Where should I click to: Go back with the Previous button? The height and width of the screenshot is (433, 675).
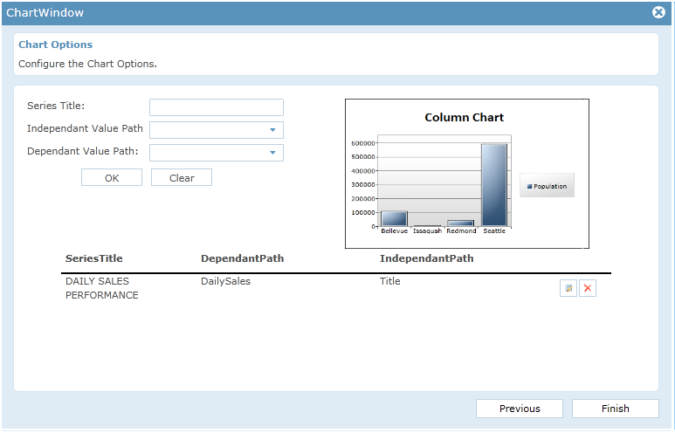520,409
